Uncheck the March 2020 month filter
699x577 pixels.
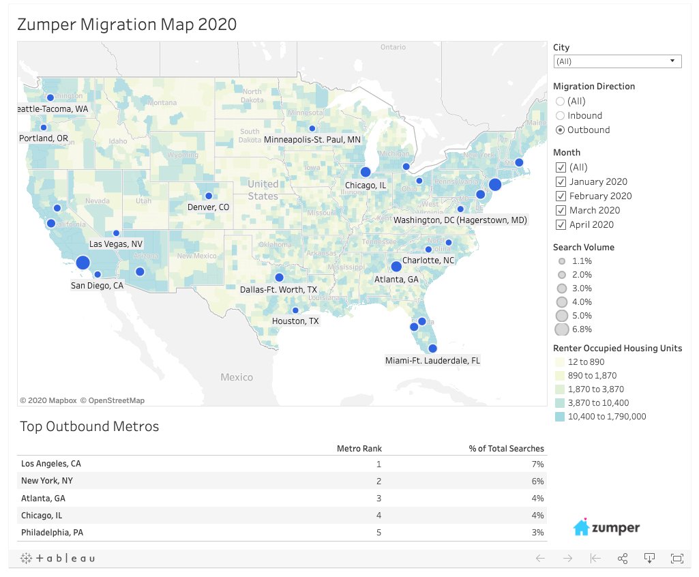tap(561, 210)
